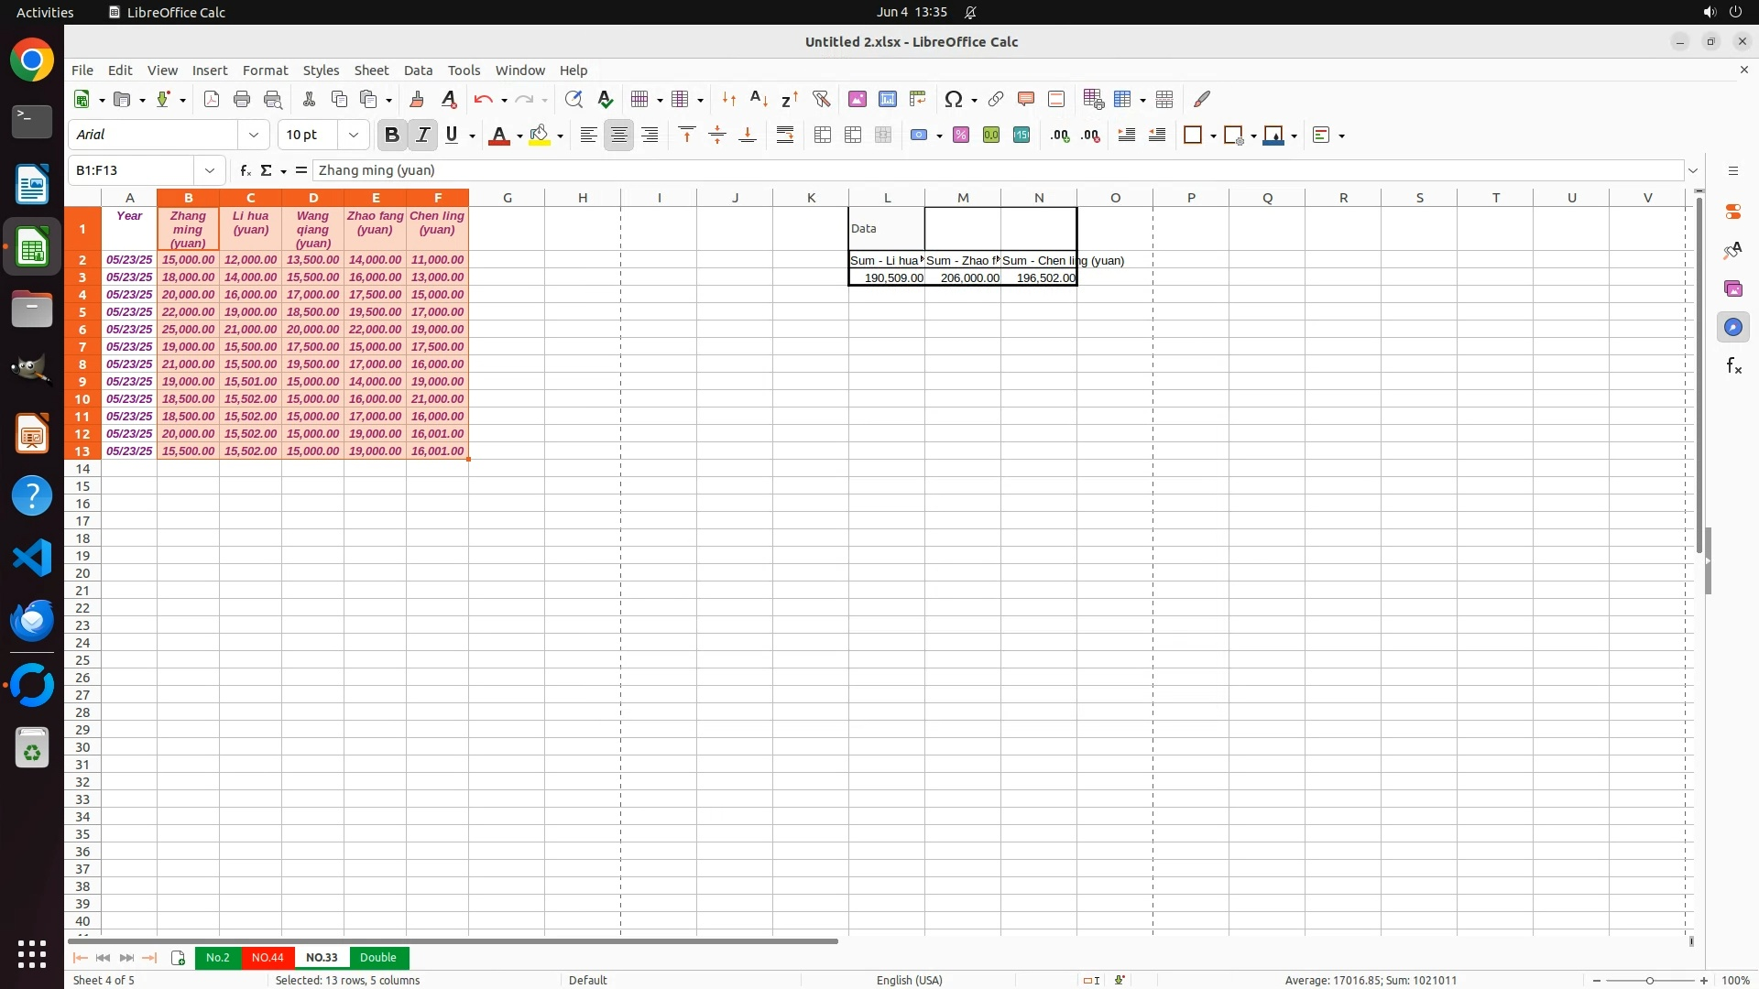
Task: Click the NO.44 sheet tab
Action: (268, 957)
